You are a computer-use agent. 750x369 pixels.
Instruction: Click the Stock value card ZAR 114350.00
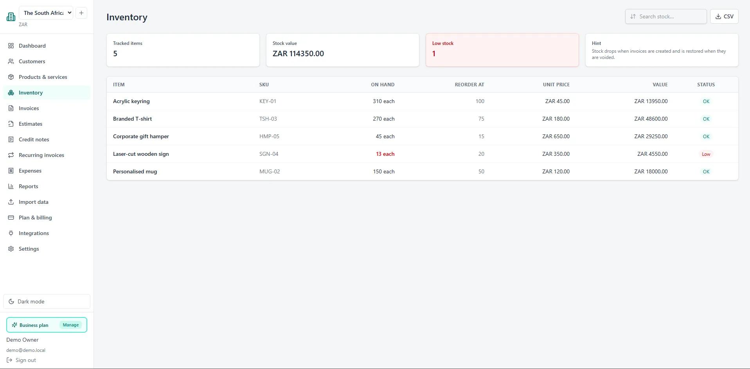coord(343,50)
